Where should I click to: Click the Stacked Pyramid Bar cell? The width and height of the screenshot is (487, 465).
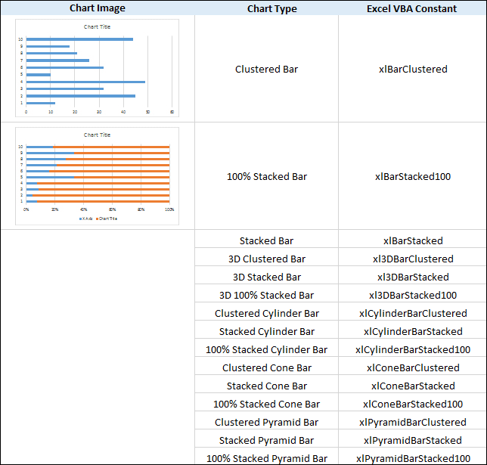point(266,440)
